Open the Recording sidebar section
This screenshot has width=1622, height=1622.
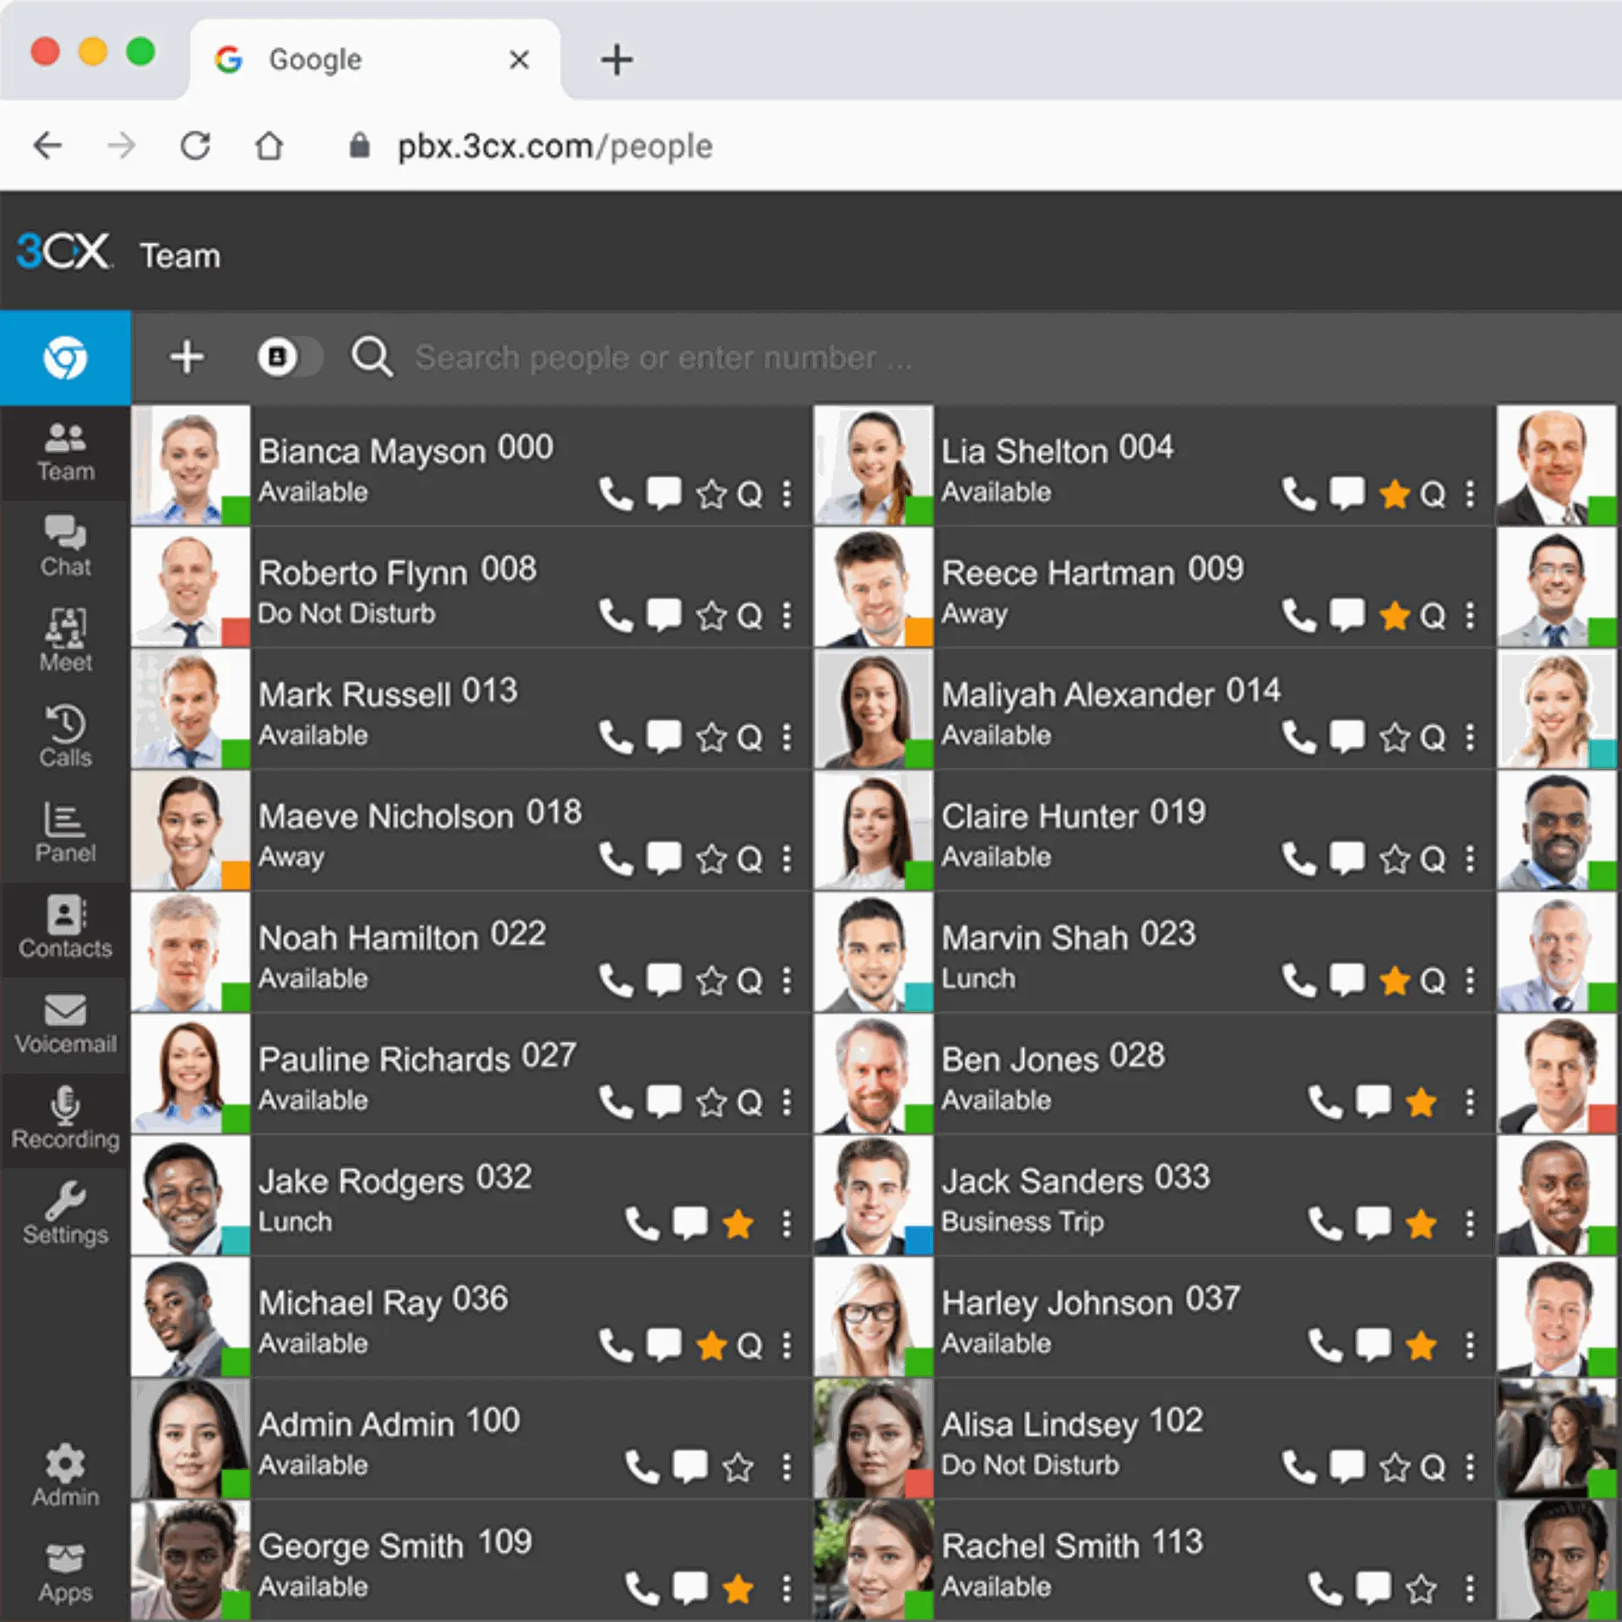pos(65,1119)
